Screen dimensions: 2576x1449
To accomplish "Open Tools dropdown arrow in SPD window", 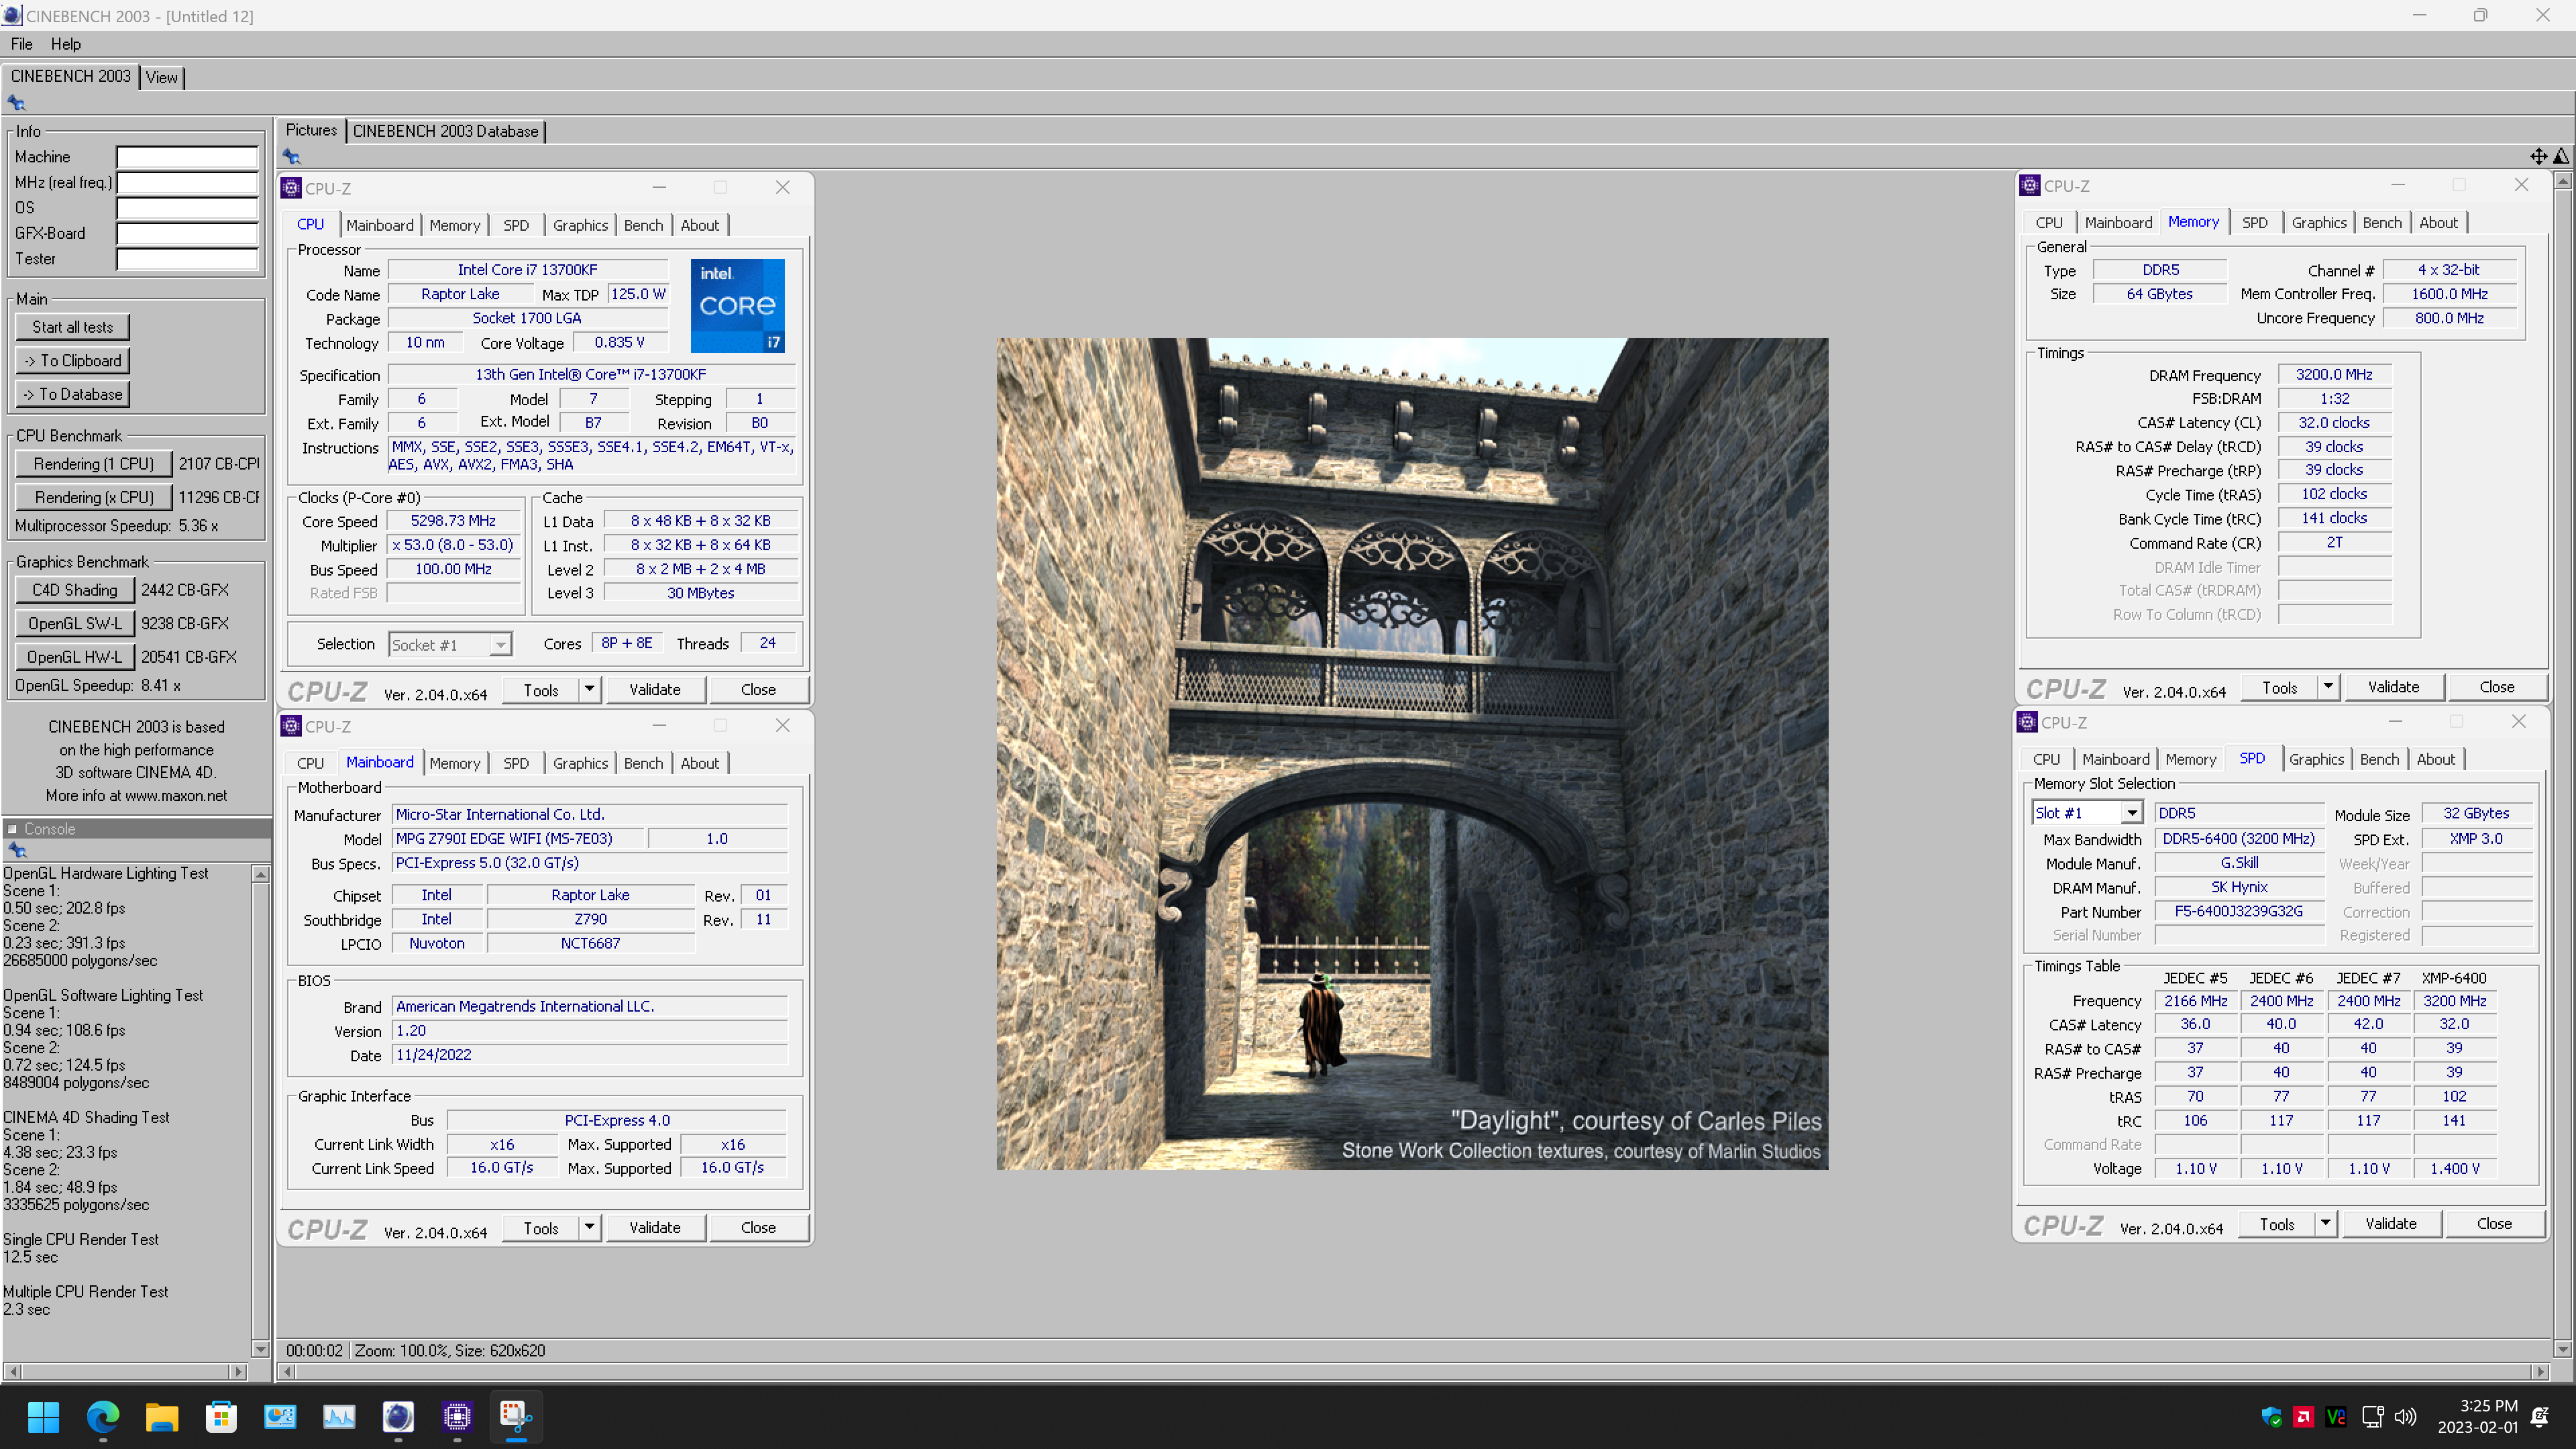I will (x=2325, y=1223).
